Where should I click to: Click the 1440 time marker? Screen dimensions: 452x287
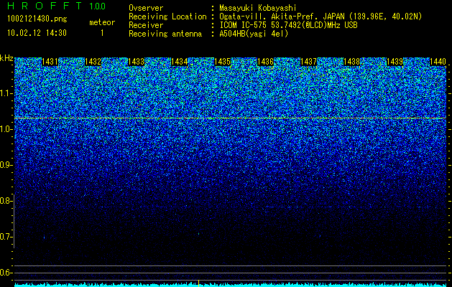pos(438,62)
